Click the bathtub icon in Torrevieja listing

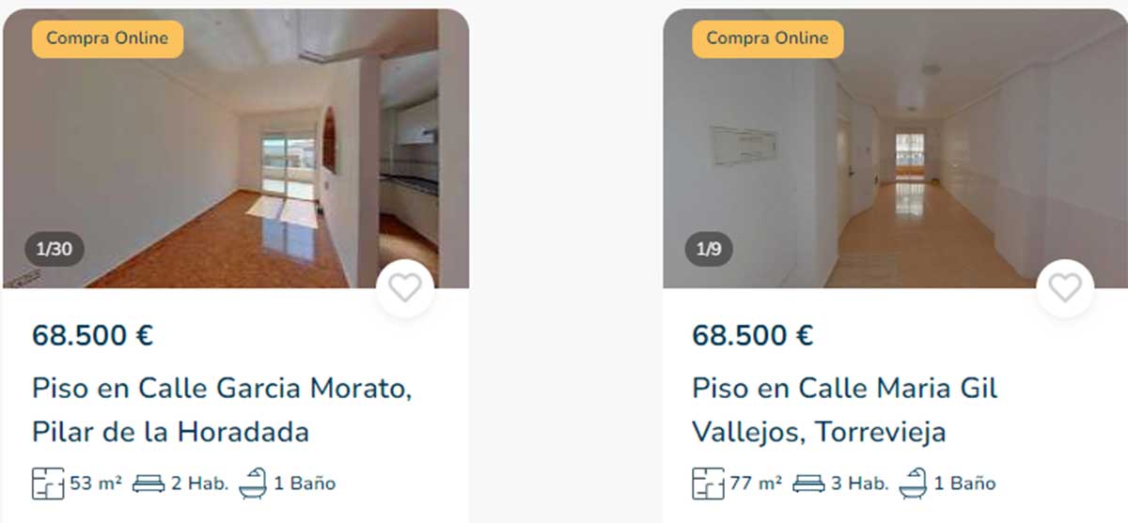coord(914,484)
